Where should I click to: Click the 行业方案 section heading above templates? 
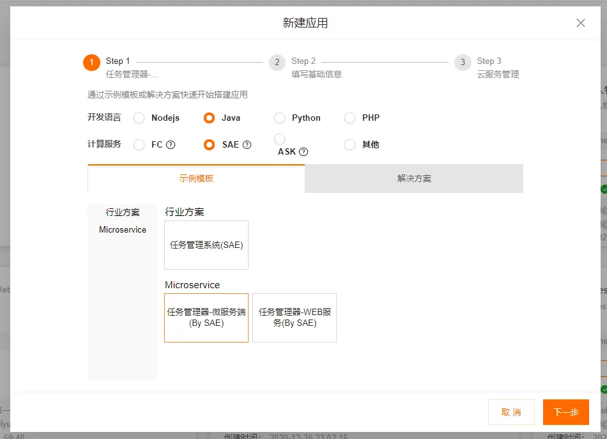(184, 212)
